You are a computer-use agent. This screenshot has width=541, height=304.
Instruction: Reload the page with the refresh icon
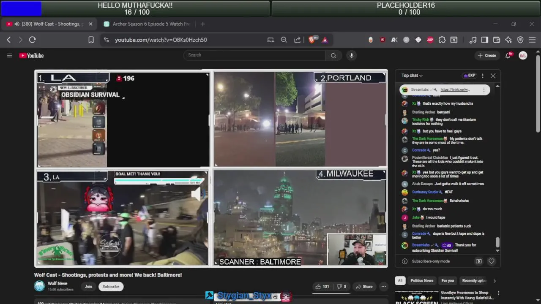(x=32, y=40)
